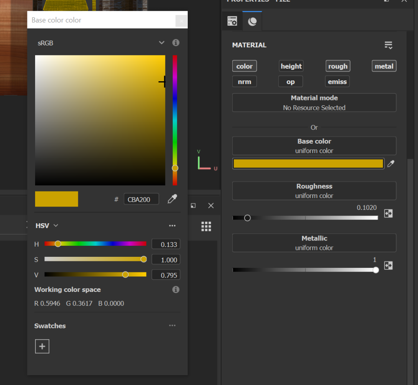Viewport: 418px width, 385px height.
Task: Click the eyedropper next to Base color swatch
Action: 391,164
